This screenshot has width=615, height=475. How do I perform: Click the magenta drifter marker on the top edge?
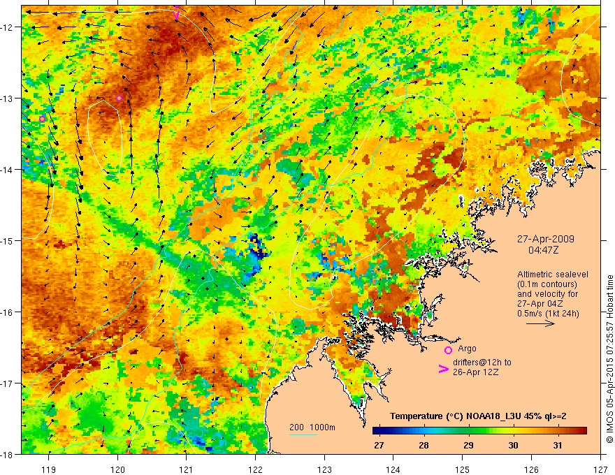click(x=176, y=15)
